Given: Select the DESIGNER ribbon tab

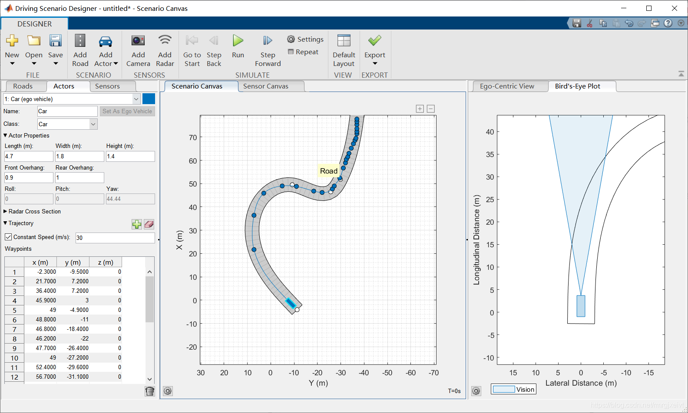Looking at the screenshot, I should 35,24.
